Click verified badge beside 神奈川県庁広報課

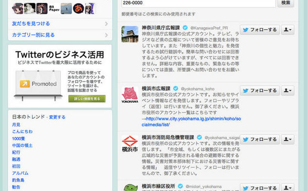point(185,28)
